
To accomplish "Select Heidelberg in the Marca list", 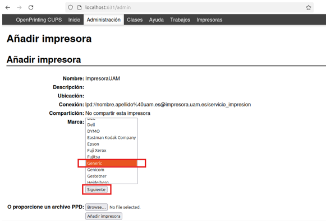I will pos(112,181).
